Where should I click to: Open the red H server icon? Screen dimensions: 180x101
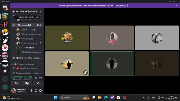(x=5, y=24)
